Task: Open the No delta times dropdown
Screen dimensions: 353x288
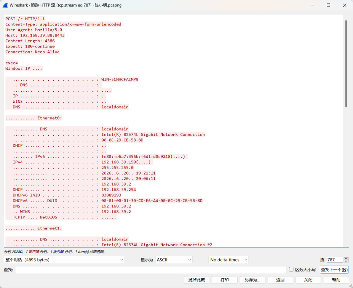Action: tap(229, 260)
